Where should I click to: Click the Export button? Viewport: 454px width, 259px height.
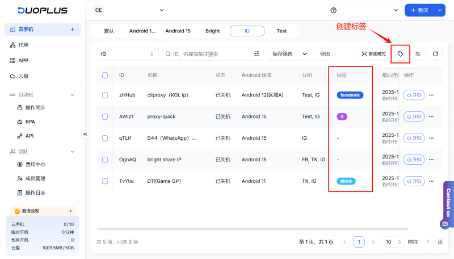[325, 54]
